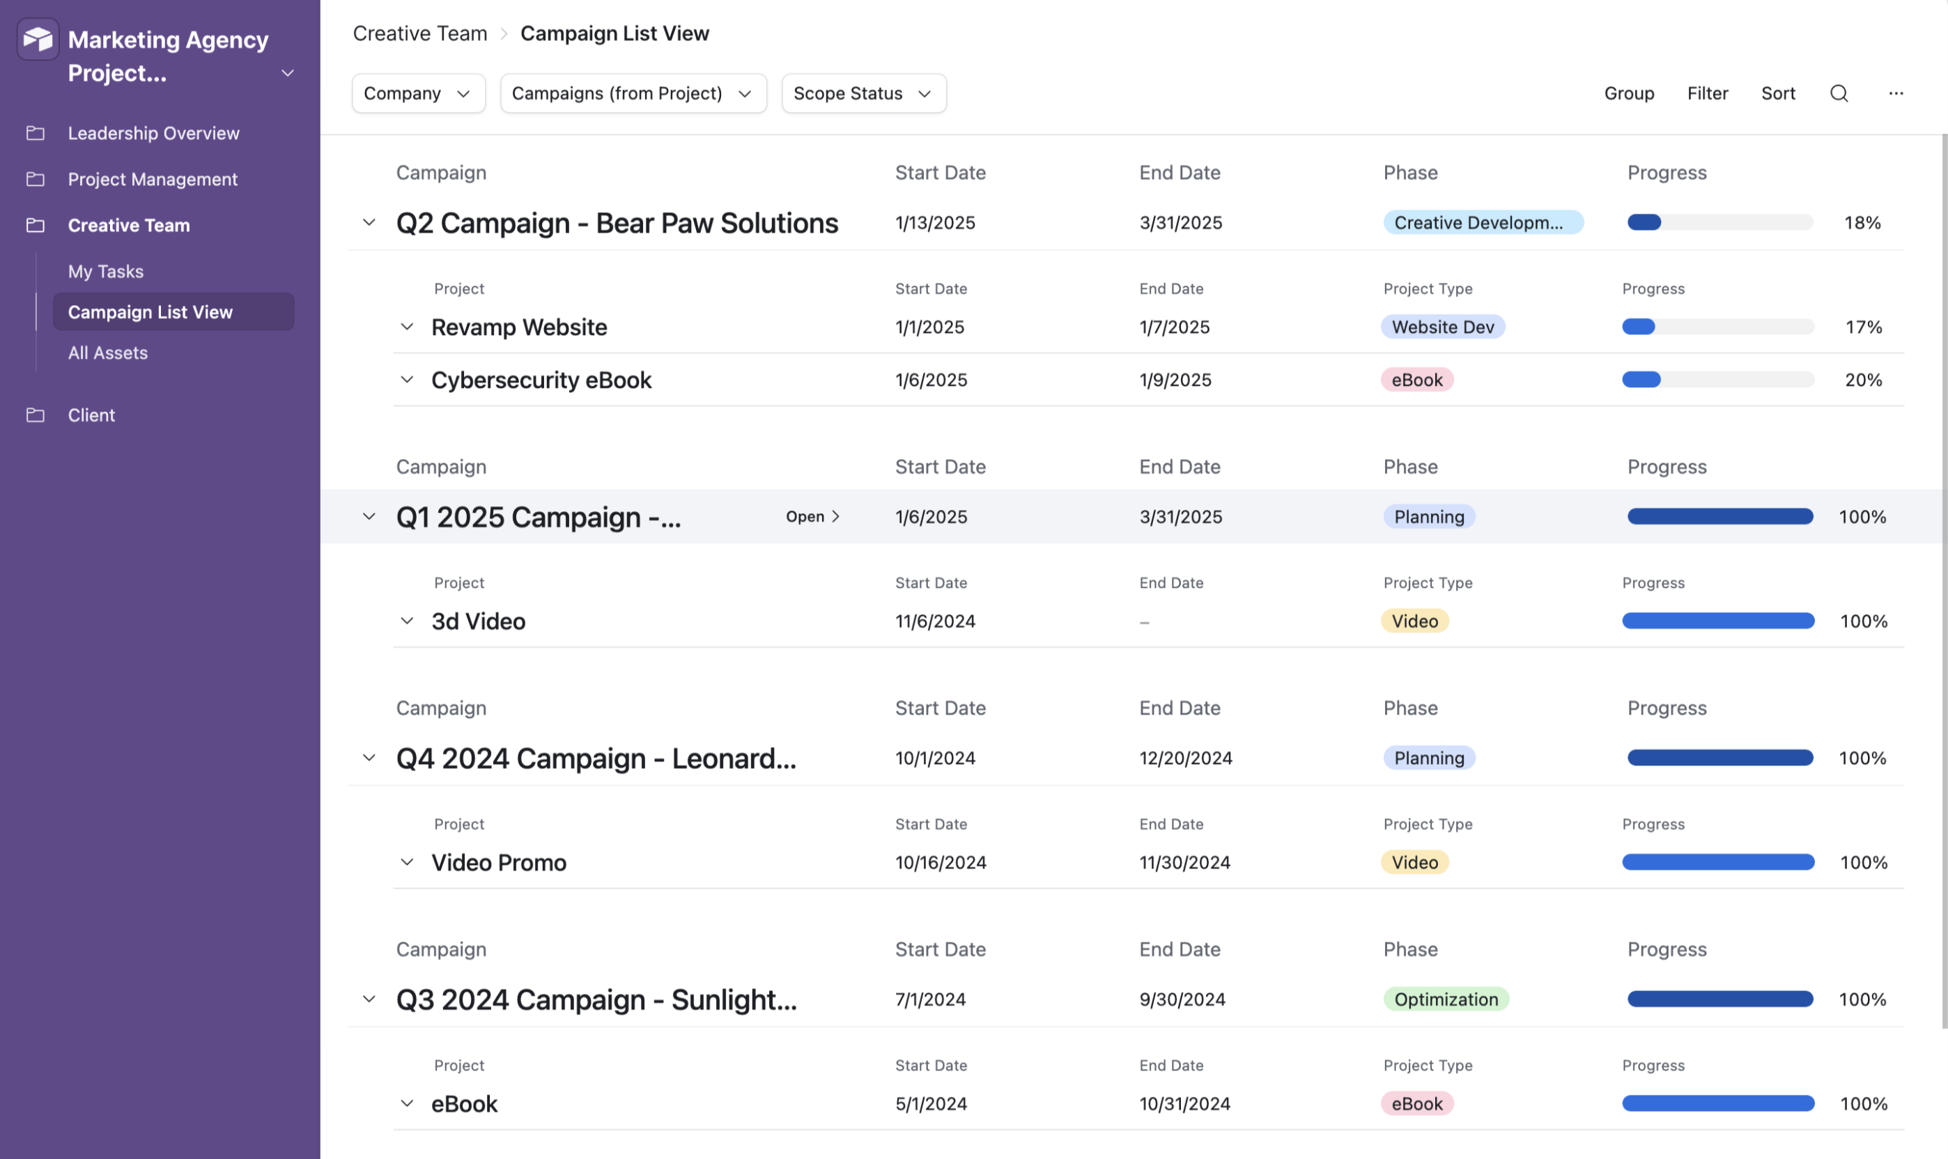The image size is (1948, 1159).
Task: Click the Sort button in the toolbar
Action: (x=1778, y=93)
